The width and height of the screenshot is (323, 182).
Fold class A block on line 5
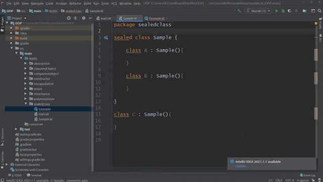click(x=112, y=51)
